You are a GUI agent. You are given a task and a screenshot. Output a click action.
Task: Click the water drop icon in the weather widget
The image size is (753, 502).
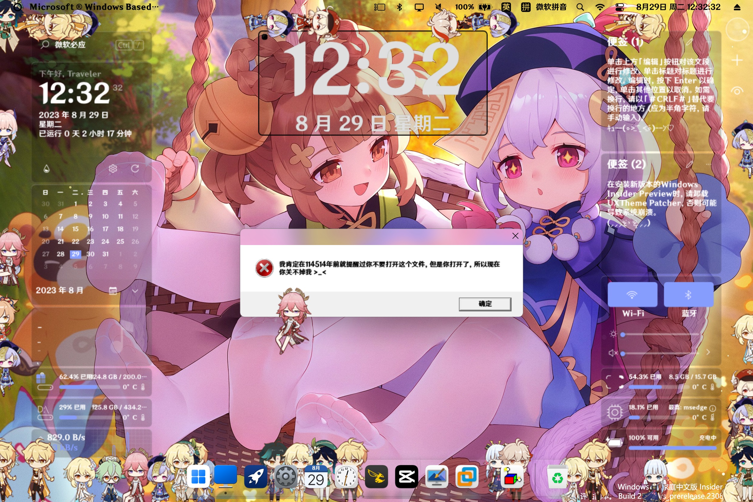(46, 169)
